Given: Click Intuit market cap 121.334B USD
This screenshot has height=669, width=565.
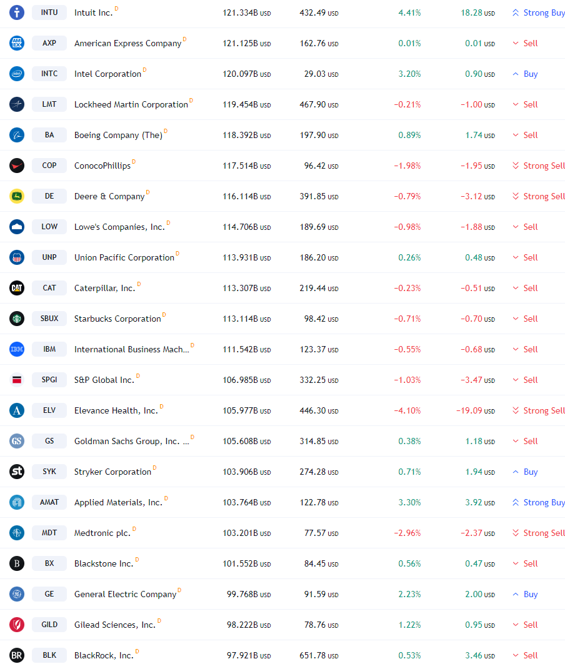Looking at the screenshot, I should (x=247, y=12).
